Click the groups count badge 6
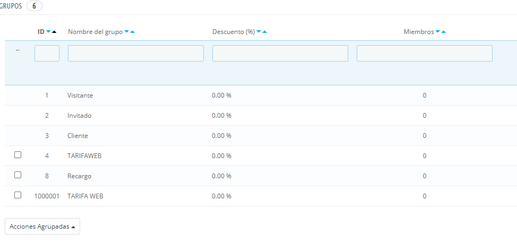 pyautogui.click(x=35, y=6)
